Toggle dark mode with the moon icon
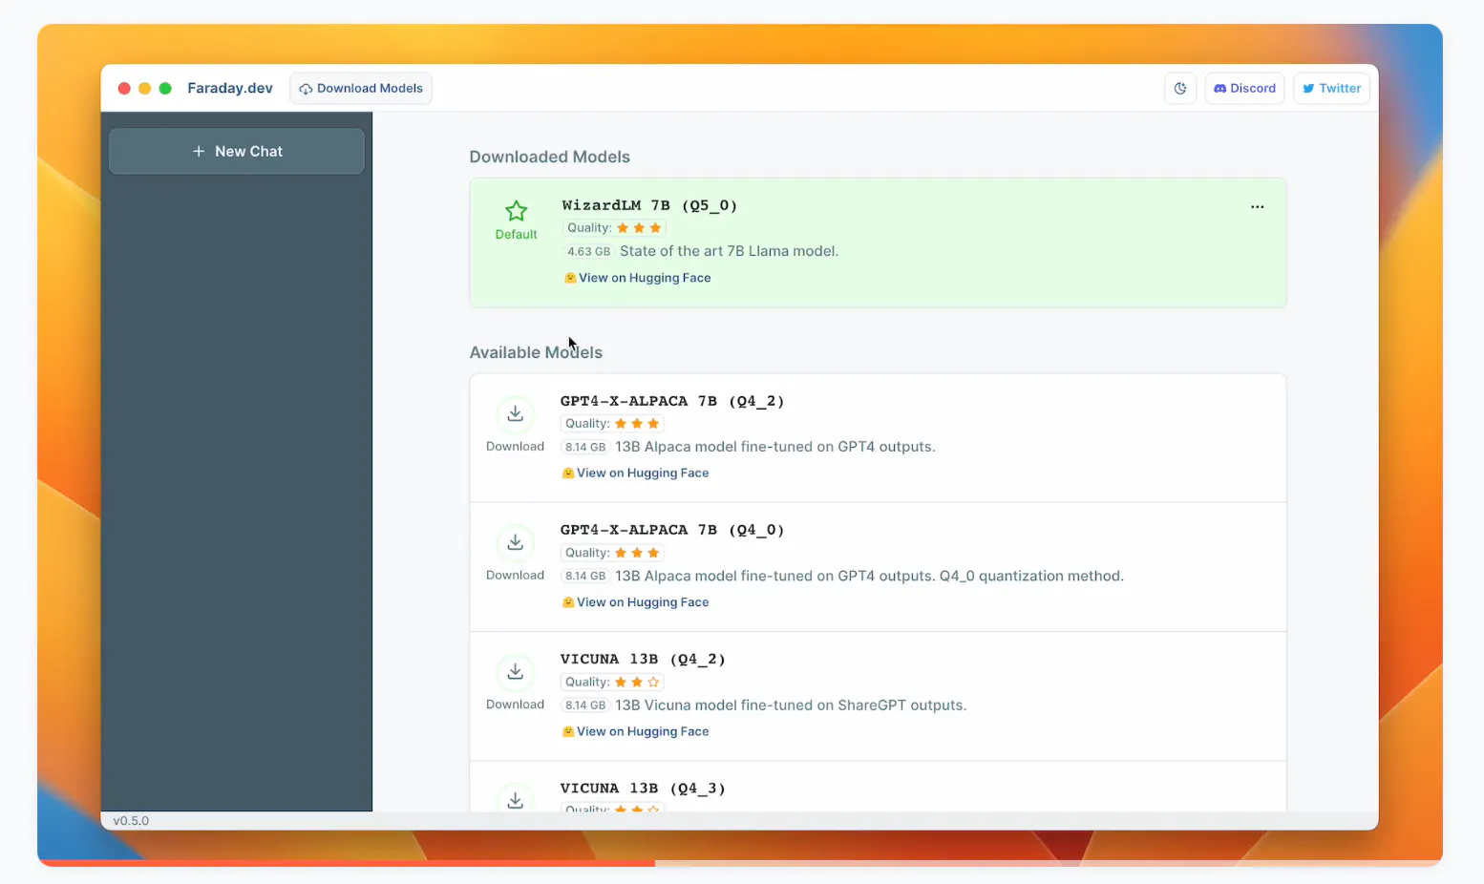The width and height of the screenshot is (1484, 884). coord(1180,88)
